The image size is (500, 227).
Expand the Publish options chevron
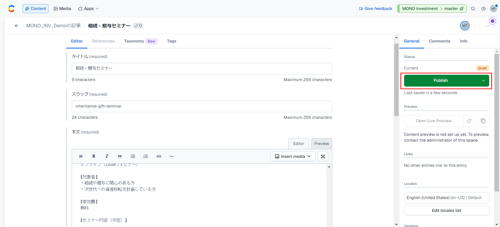click(x=483, y=81)
